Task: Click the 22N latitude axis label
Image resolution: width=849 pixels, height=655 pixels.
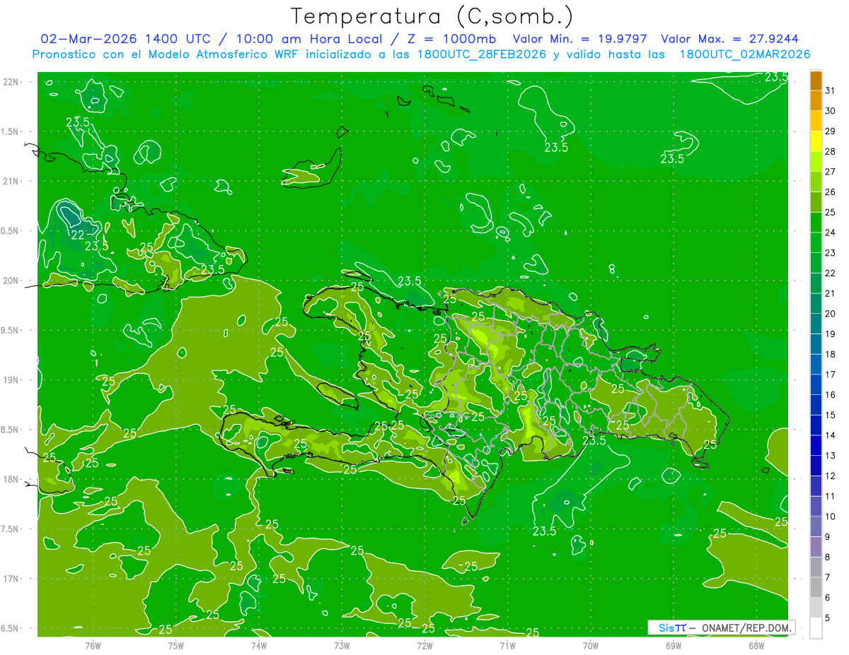Action: [11, 82]
